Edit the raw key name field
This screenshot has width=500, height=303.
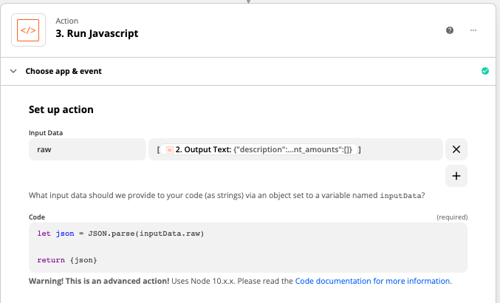point(87,149)
